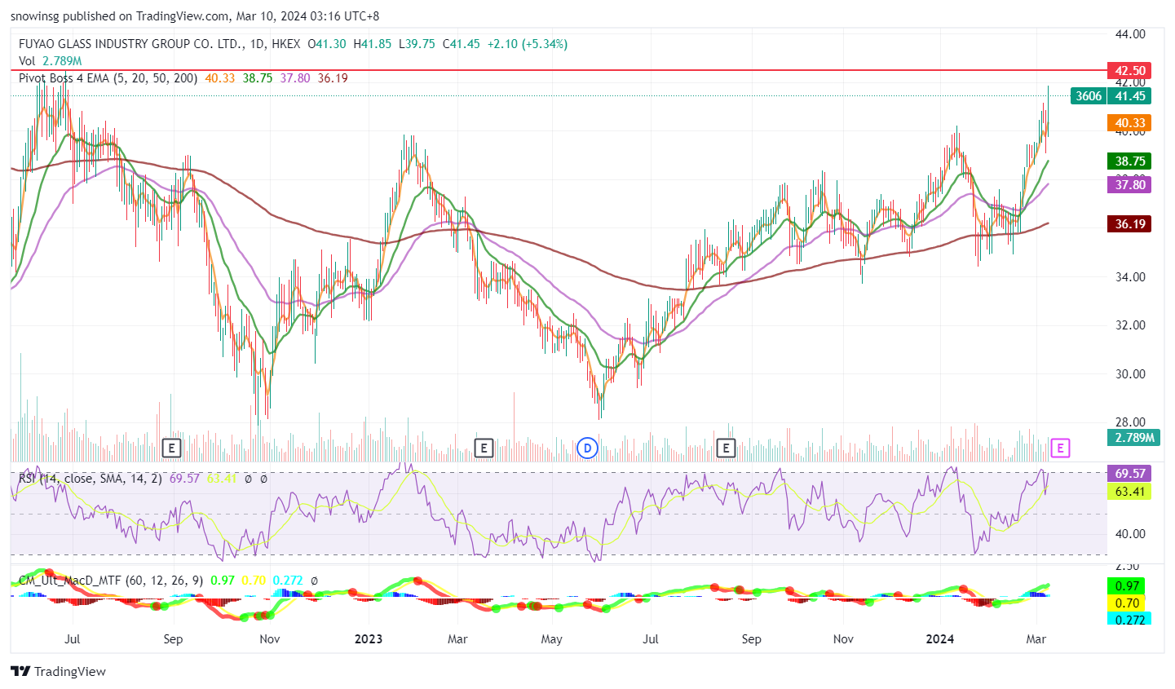Click the Vol indicator legend label
The image size is (1175, 689).
tap(27, 61)
